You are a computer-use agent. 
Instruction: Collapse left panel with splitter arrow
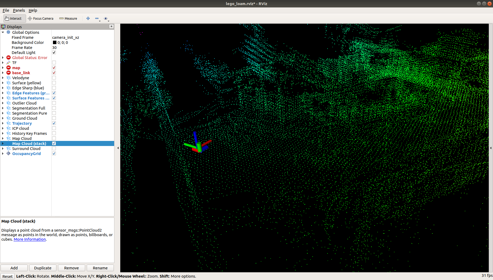pos(118,148)
